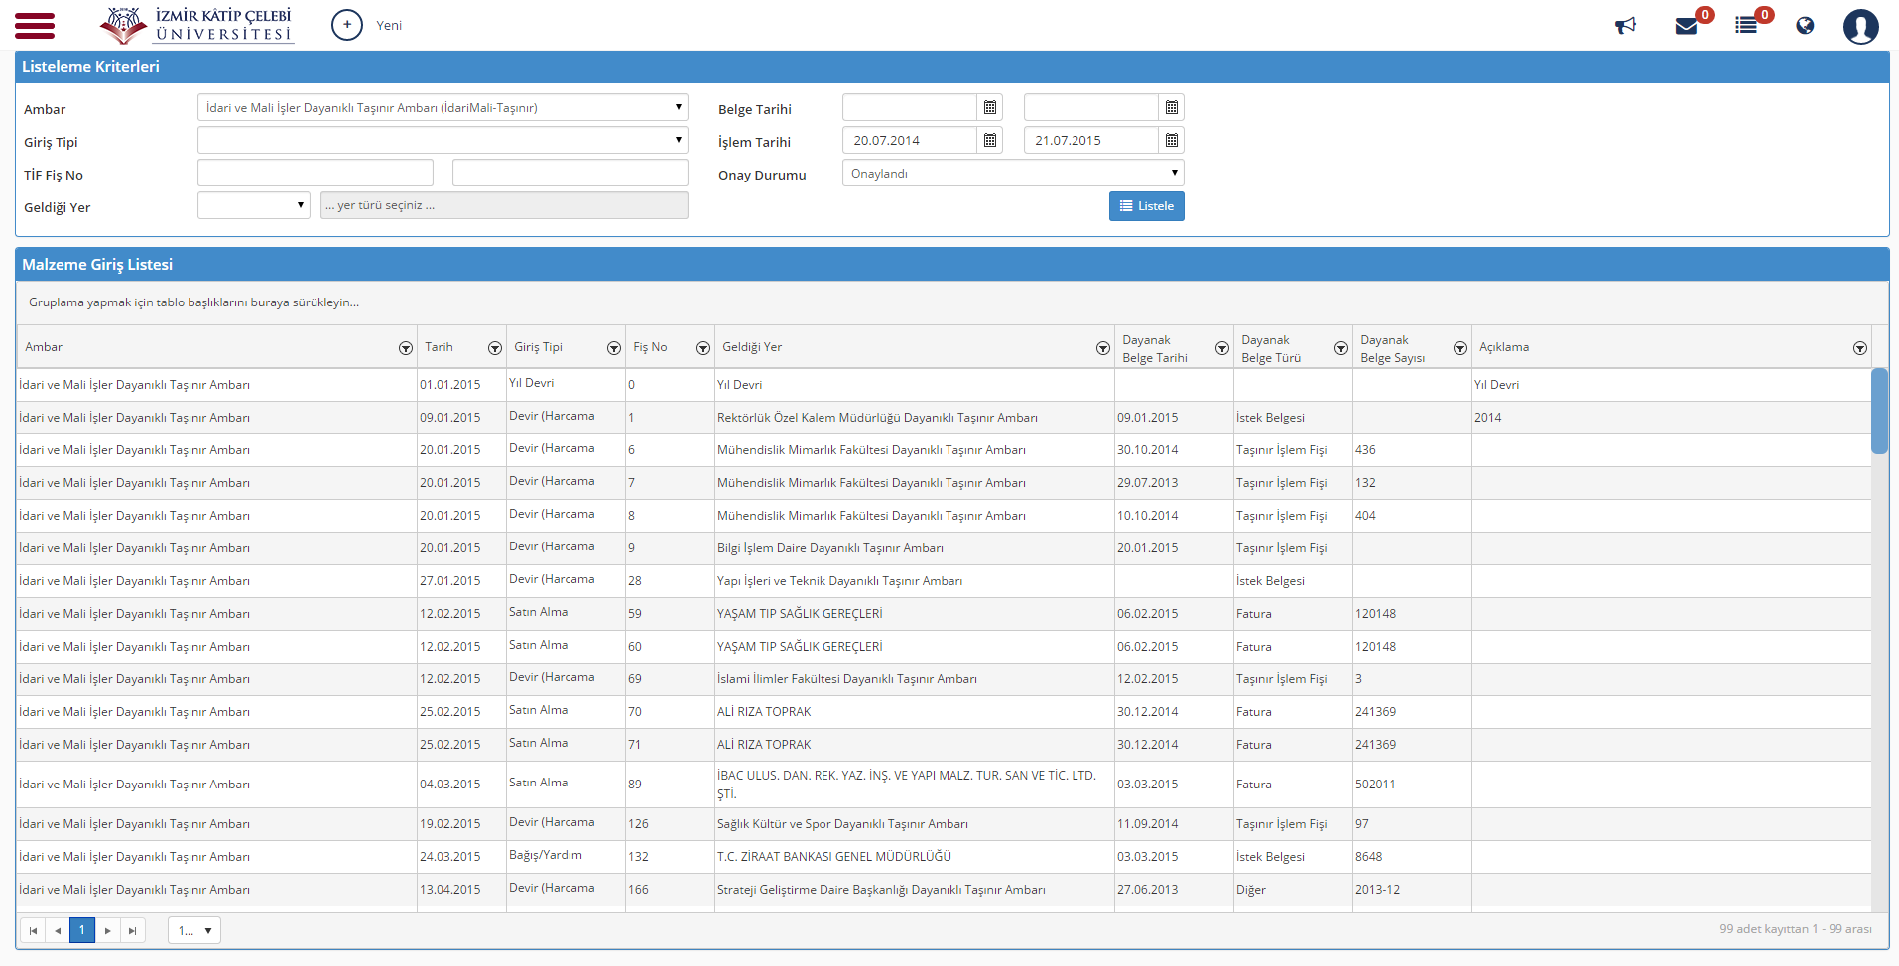This screenshot has width=1899, height=966.
Task: Open calendar for İşlem Tarihi start date
Action: (x=990, y=140)
